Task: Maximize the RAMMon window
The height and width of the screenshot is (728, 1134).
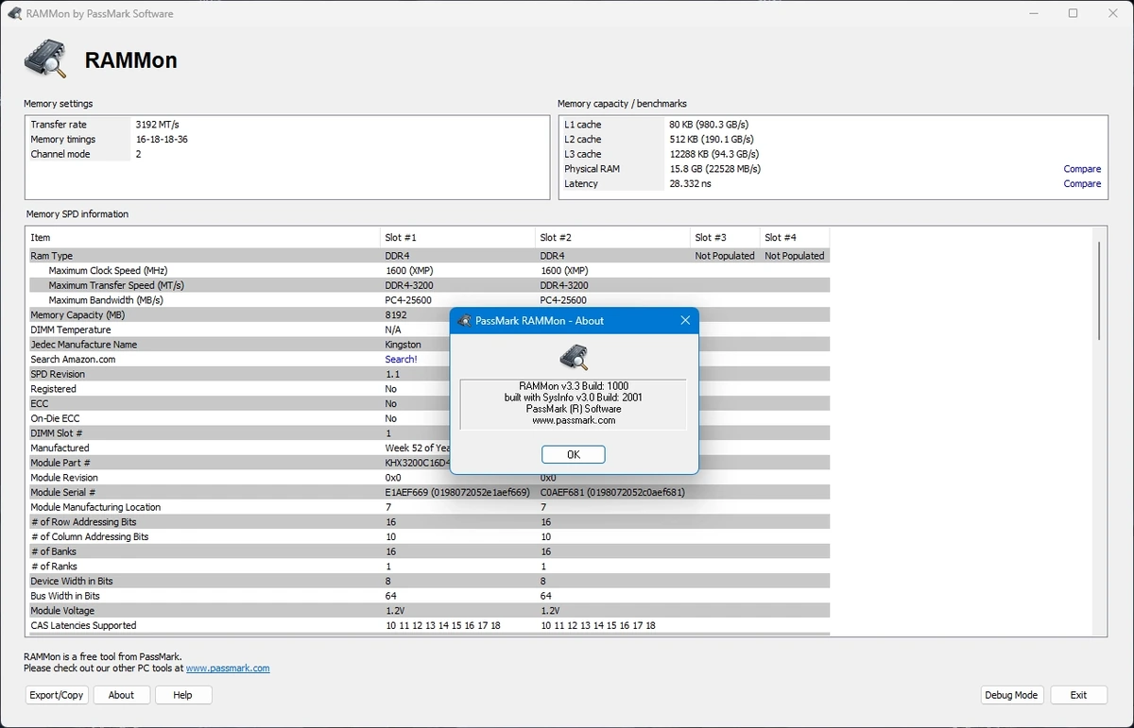Action: 1073,13
